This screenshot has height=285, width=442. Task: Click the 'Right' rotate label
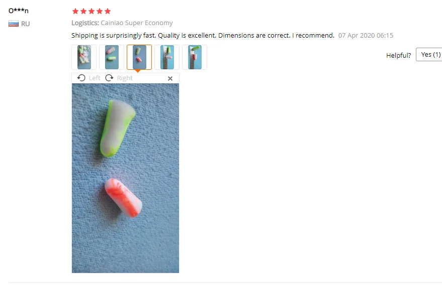125,78
